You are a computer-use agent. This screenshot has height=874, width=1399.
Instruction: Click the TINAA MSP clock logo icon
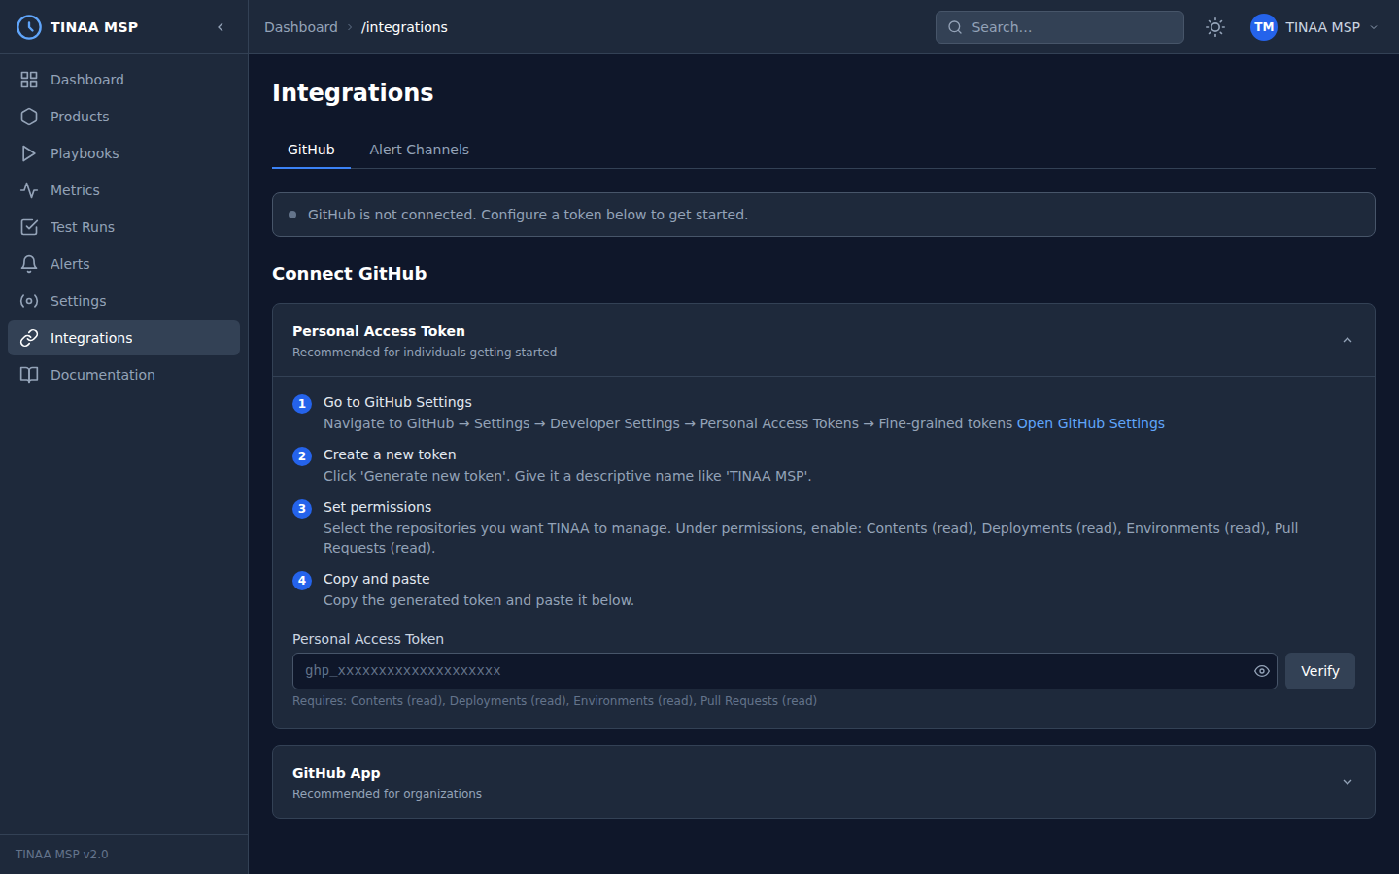[29, 27]
